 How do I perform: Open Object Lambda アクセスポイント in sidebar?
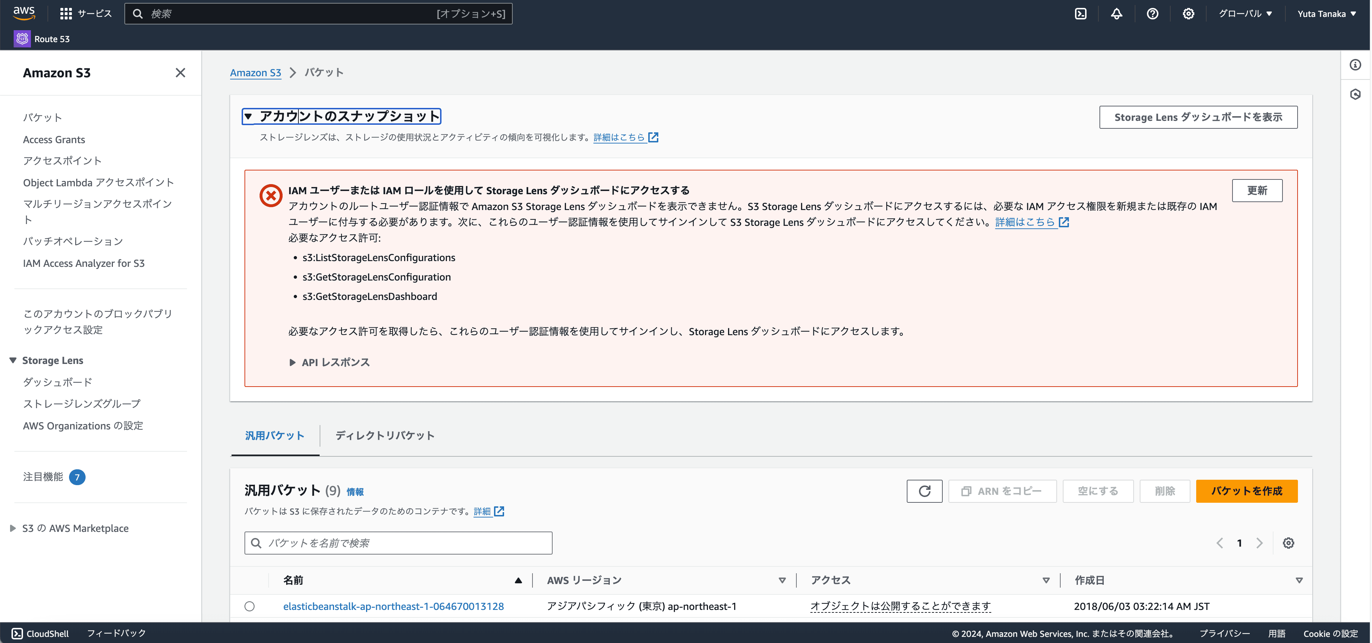click(99, 183)
